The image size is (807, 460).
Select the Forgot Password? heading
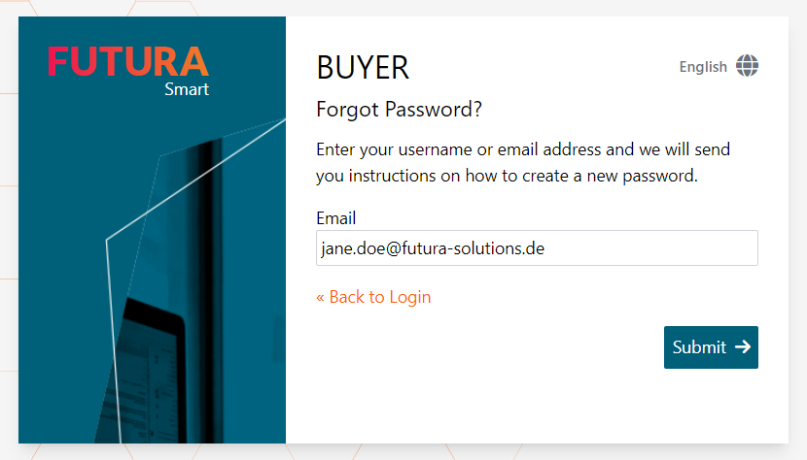pos(400,110)
